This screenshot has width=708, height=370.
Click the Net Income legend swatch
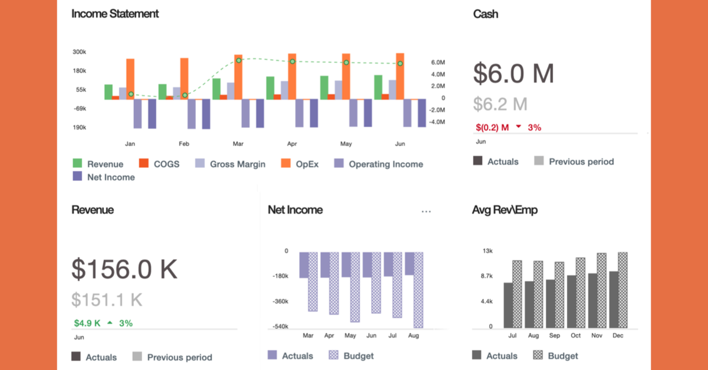click(x=77, y=177)
